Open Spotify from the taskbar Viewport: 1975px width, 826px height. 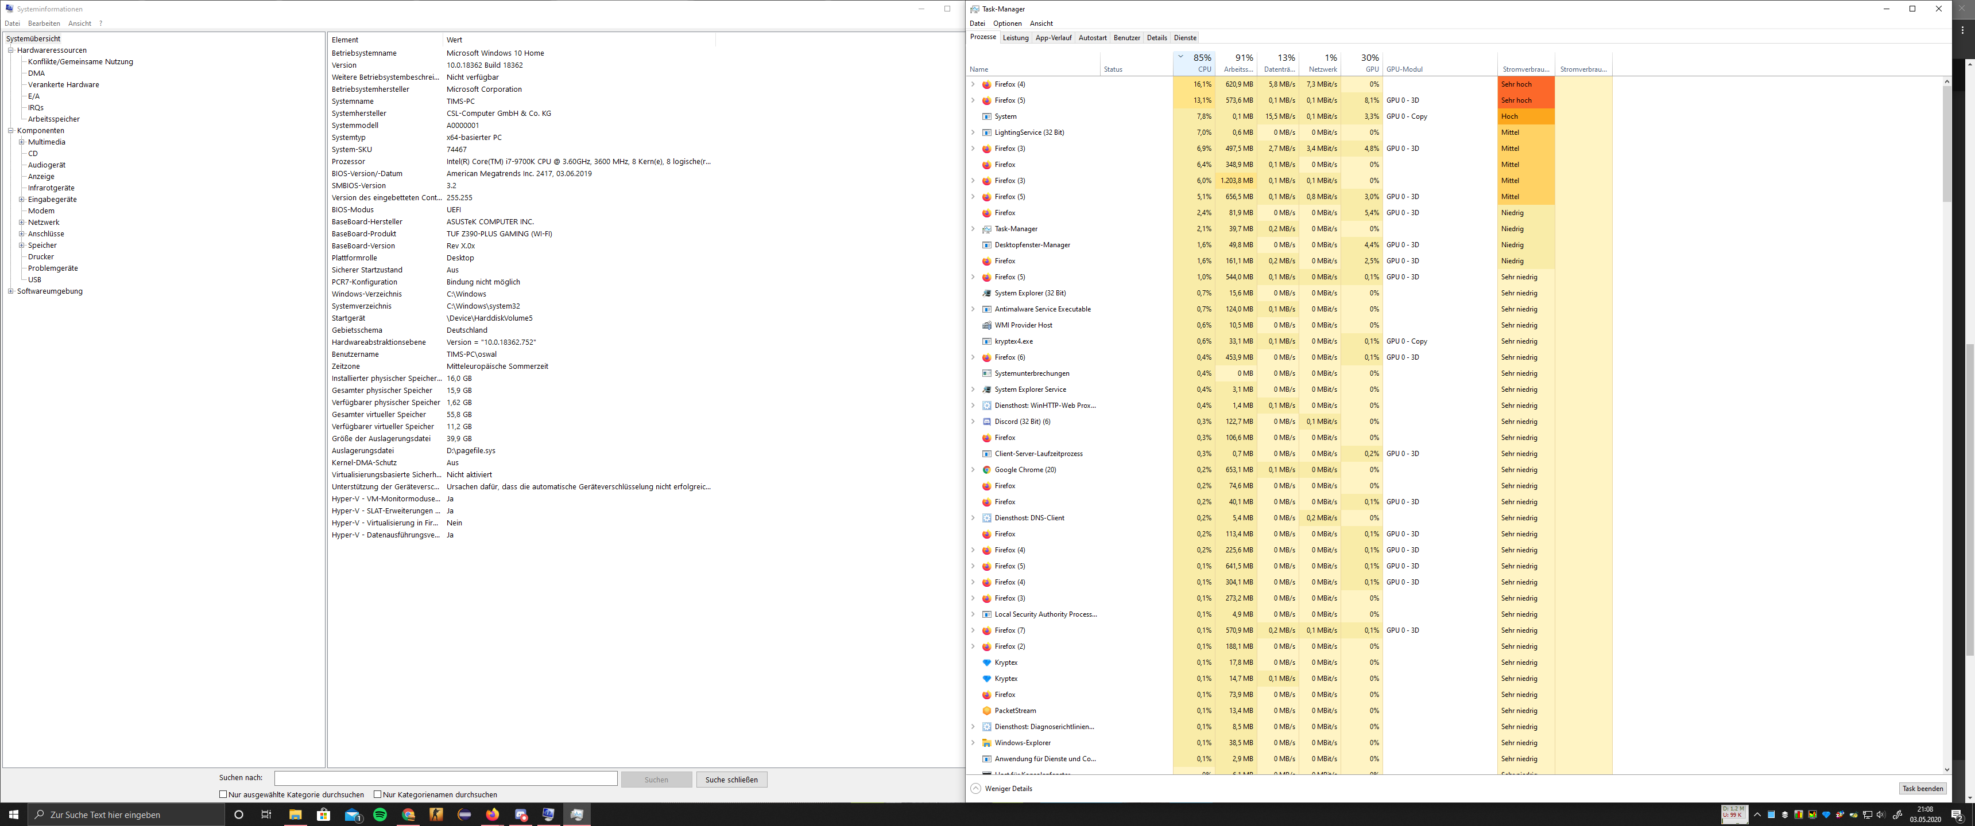(x=380, y=815)
